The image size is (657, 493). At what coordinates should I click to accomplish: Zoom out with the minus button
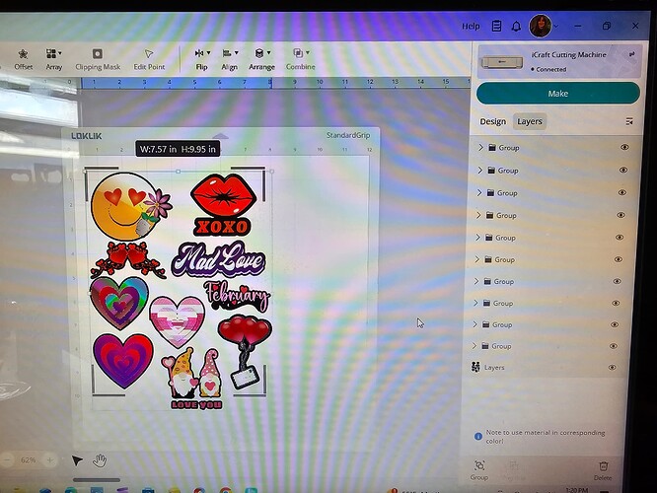pos(7,459)
